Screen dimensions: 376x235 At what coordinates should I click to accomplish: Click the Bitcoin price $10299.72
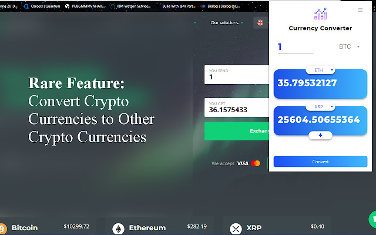coord(76,226)
